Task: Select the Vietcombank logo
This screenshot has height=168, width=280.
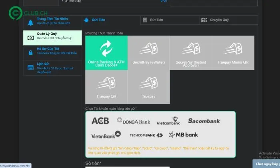Action: click(168, 121)
